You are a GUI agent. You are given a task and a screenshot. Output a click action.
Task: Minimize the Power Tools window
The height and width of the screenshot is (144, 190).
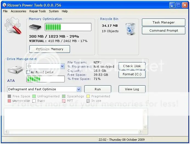[x=172, y=5]
